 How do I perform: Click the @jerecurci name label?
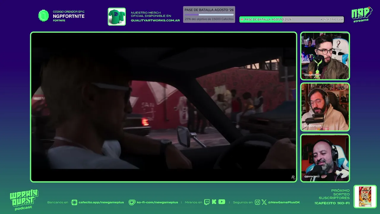pos(312,177)
